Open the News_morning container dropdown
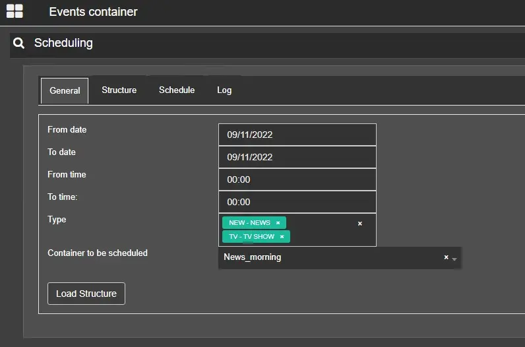 click(x=330, y=257)
